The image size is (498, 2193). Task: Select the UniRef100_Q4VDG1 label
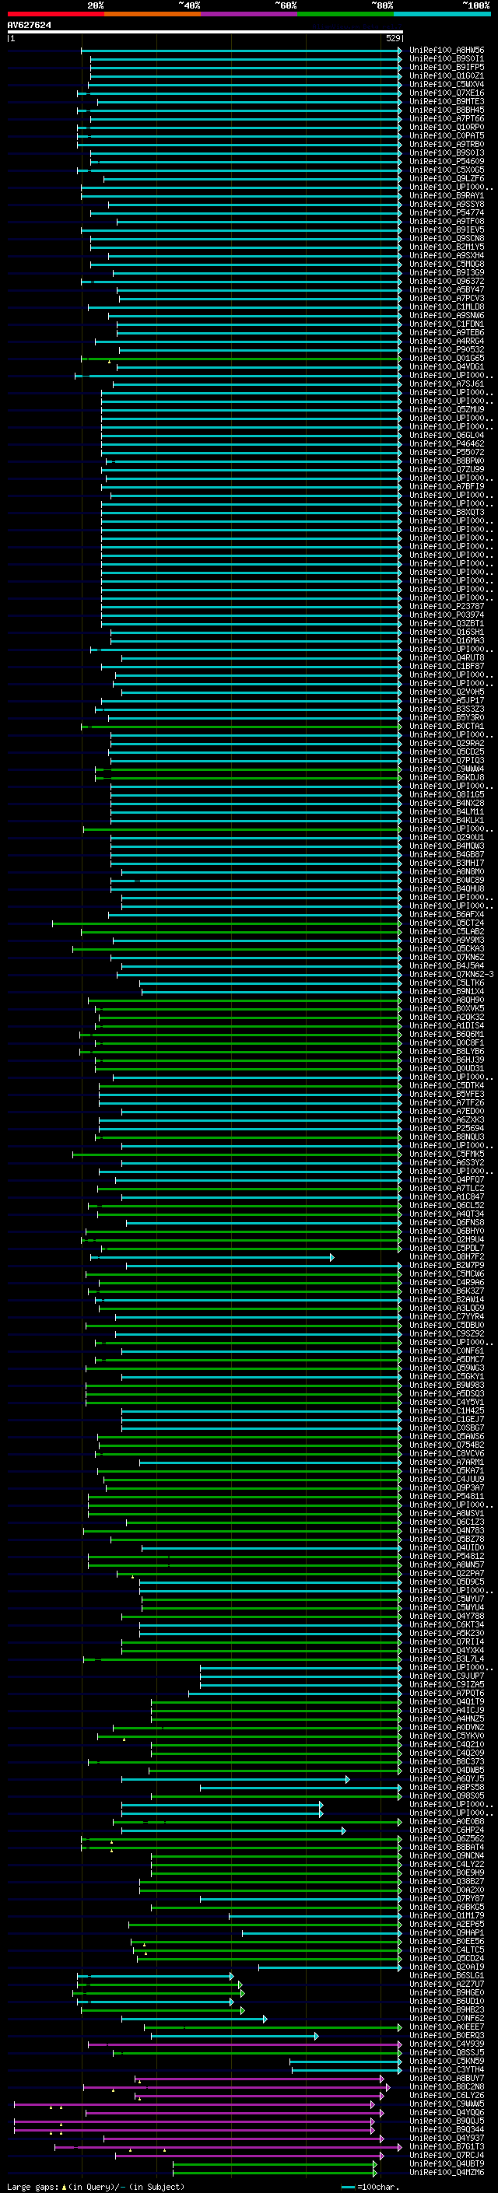click(x=447, y=367)
